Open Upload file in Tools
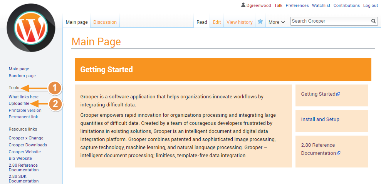Screen dimensions: 381x184 pos(19,103)
